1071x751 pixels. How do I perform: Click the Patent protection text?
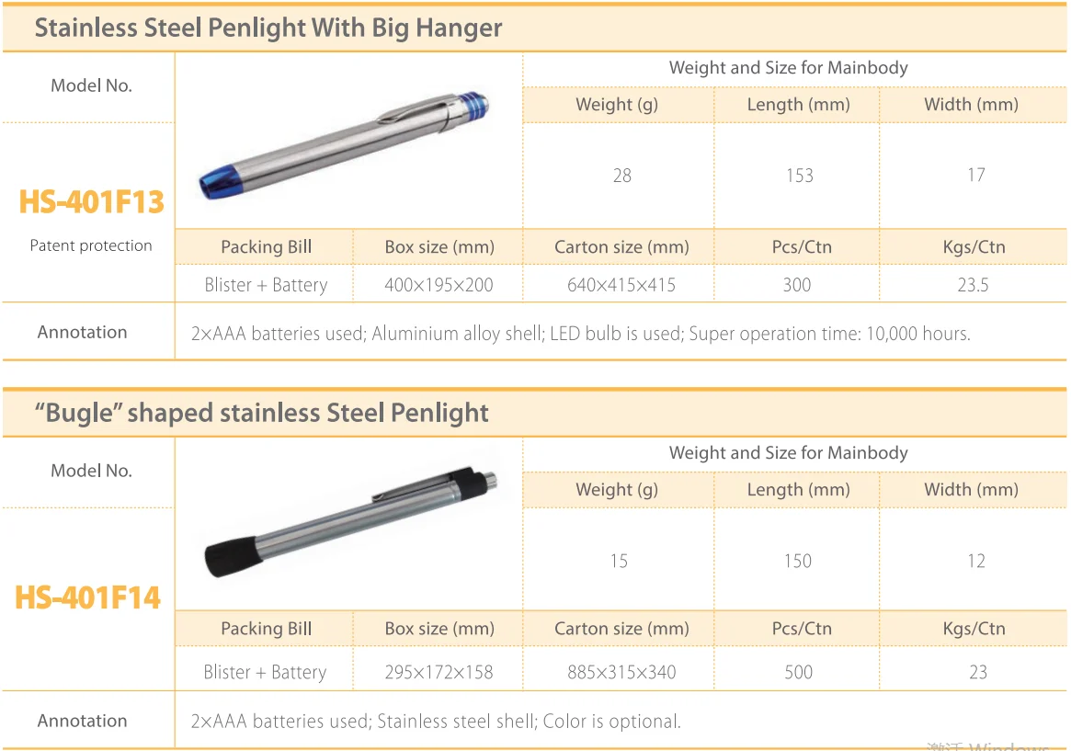[x=91, y=245]
